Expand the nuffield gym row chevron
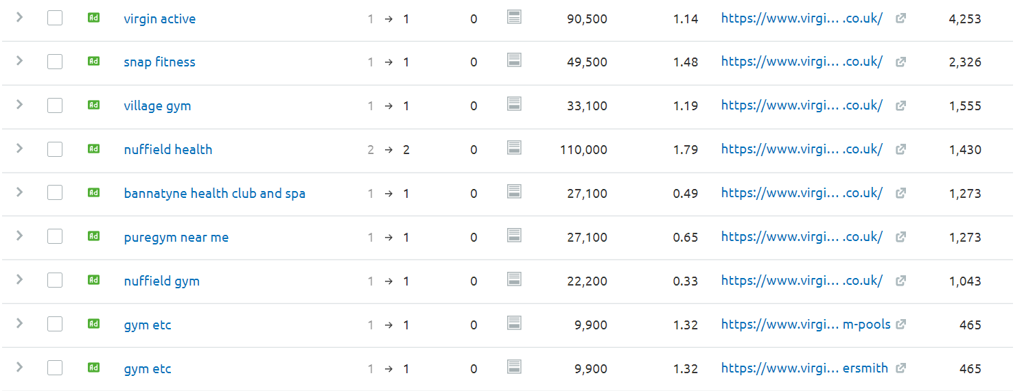1024x391 pixels. 20,280
